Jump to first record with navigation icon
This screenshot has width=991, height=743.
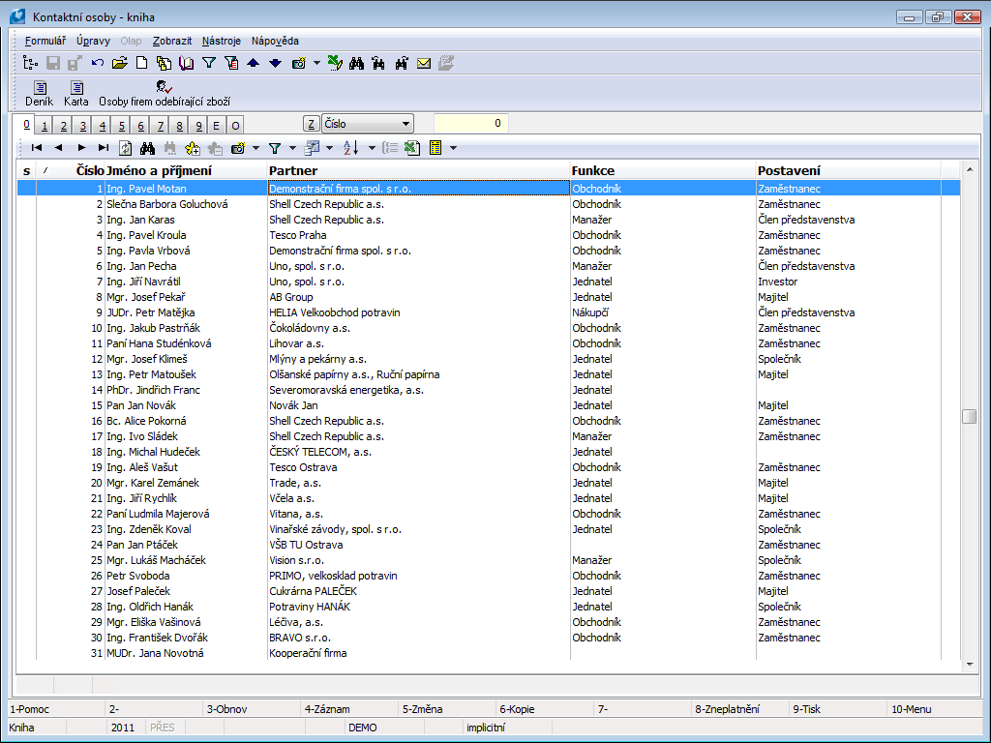pos(37,148)
